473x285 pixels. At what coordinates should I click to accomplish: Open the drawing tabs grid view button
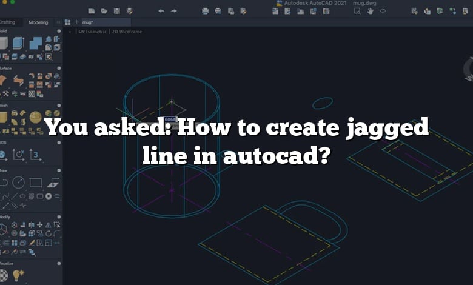pos(67,22)
